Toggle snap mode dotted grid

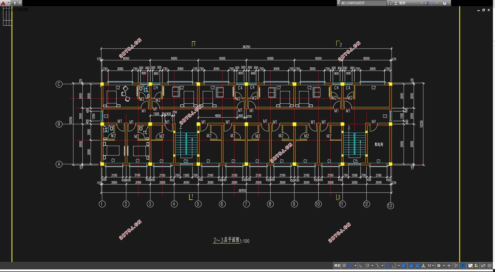tap(350, 266)
